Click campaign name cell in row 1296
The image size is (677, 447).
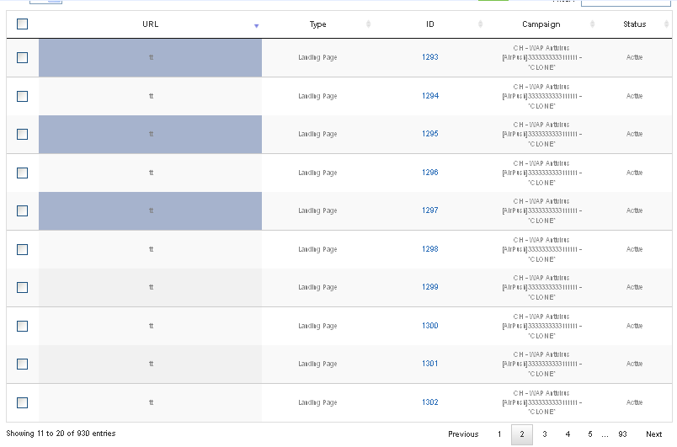coord(541,173)
